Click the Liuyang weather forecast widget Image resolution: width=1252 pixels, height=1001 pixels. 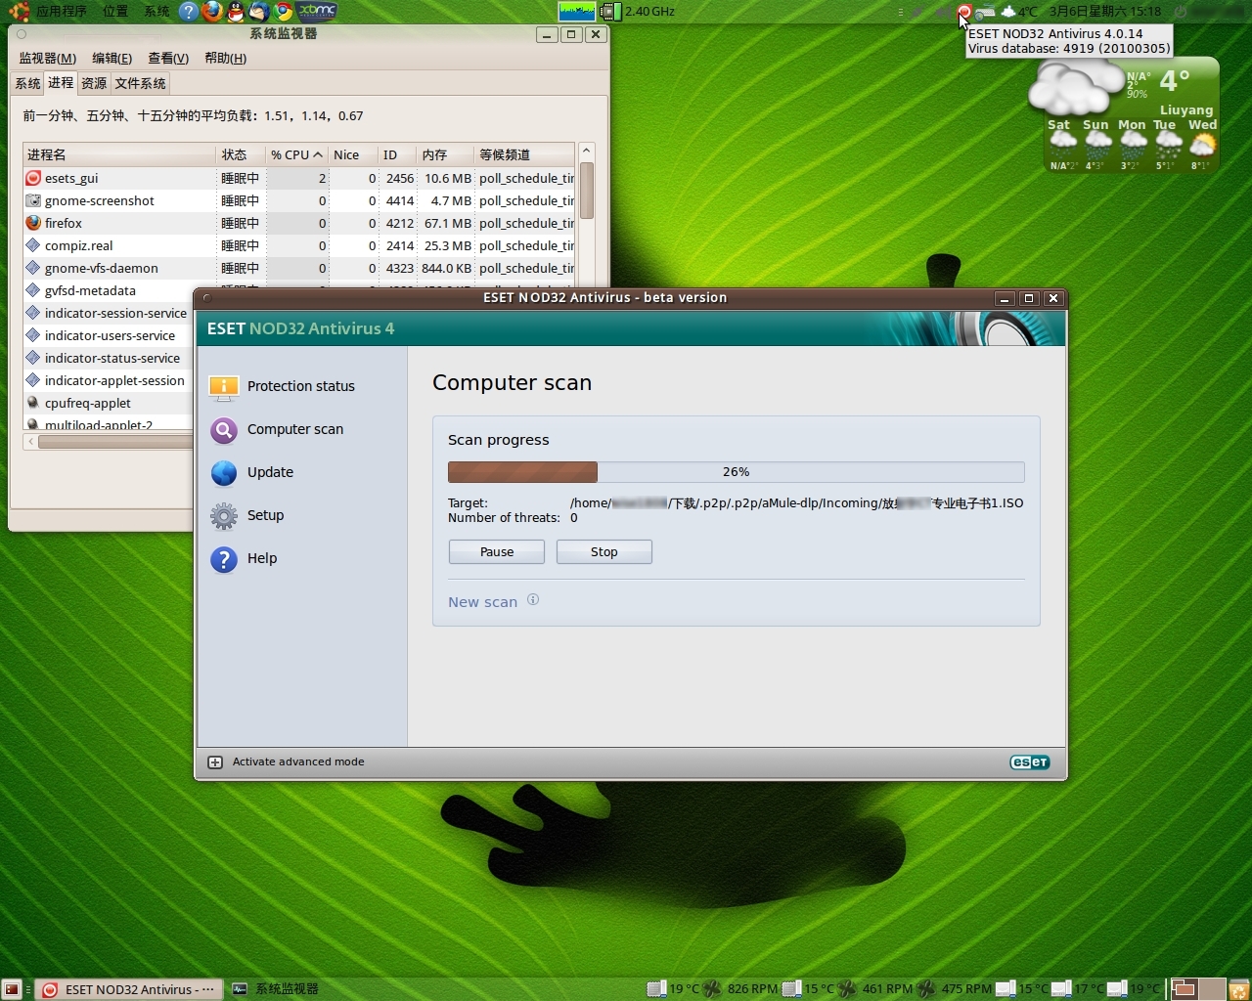[x=1124, y=115]
